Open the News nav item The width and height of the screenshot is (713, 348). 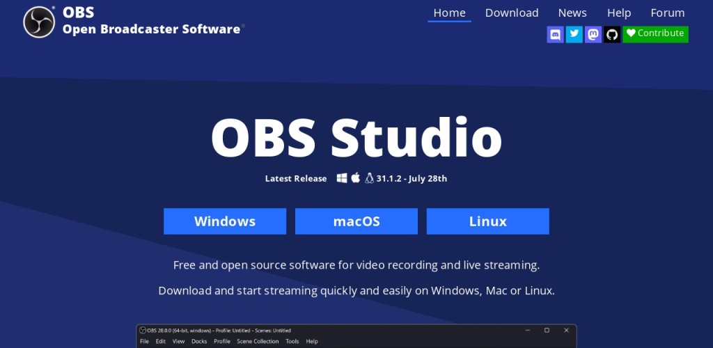(x=572, y=13)
